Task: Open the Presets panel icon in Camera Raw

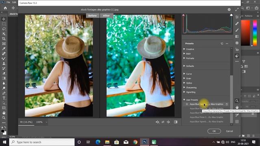Action: tap(237, 56)
